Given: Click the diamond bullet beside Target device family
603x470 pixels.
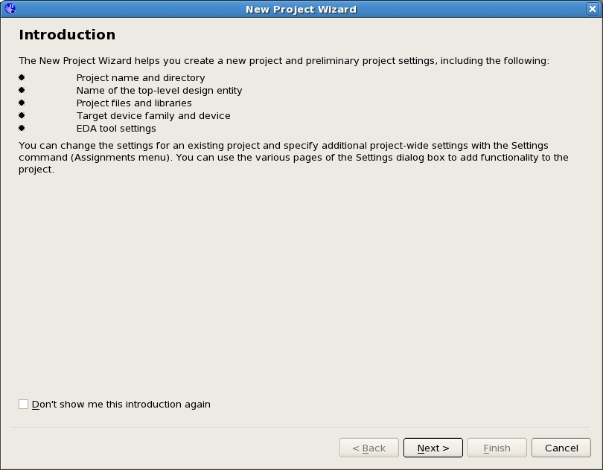Looking at the screenshot, I should pyautogui.click(x=22, y=115).
